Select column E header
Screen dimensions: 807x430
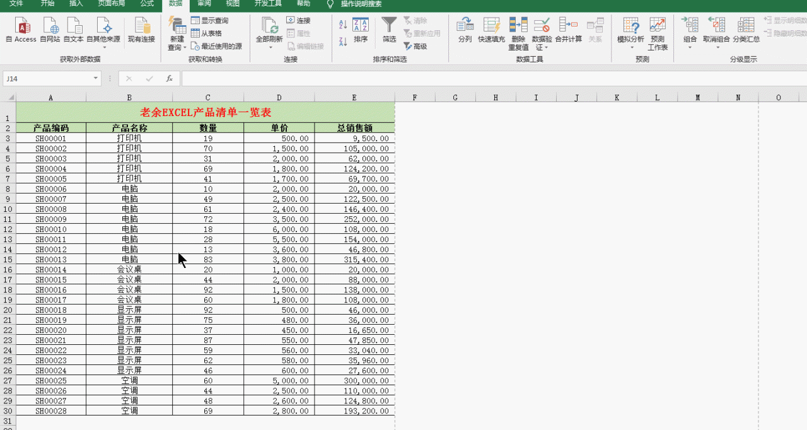click(x=354, y=98)
